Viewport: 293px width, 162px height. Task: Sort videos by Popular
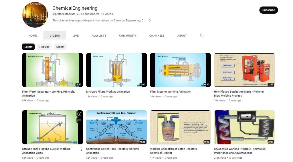point(44,47)
